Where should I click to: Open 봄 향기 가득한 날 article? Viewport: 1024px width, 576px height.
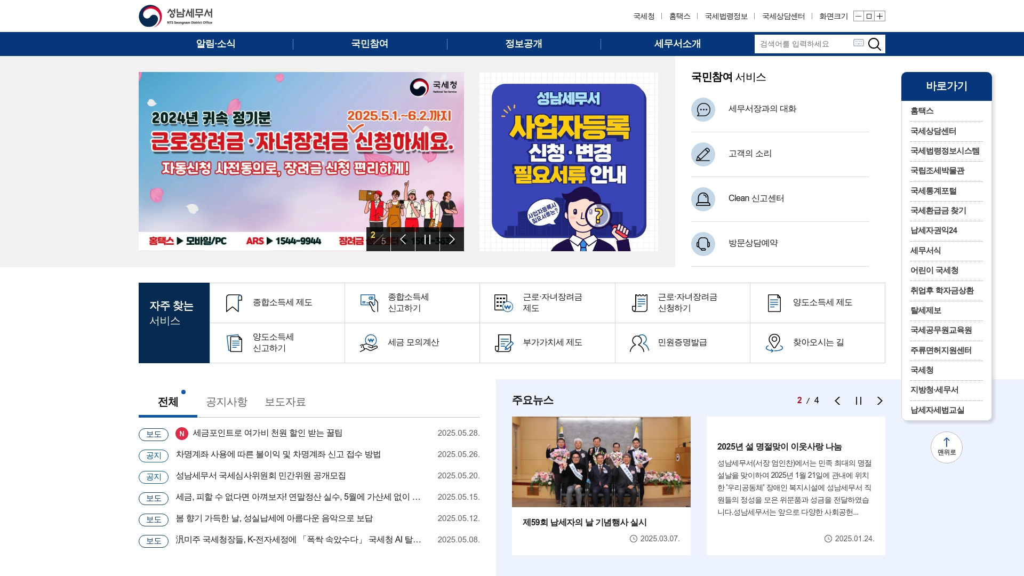click(274, 518)
